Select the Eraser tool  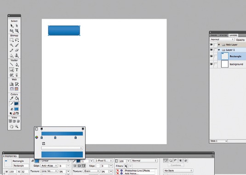[x=17, y=50]
